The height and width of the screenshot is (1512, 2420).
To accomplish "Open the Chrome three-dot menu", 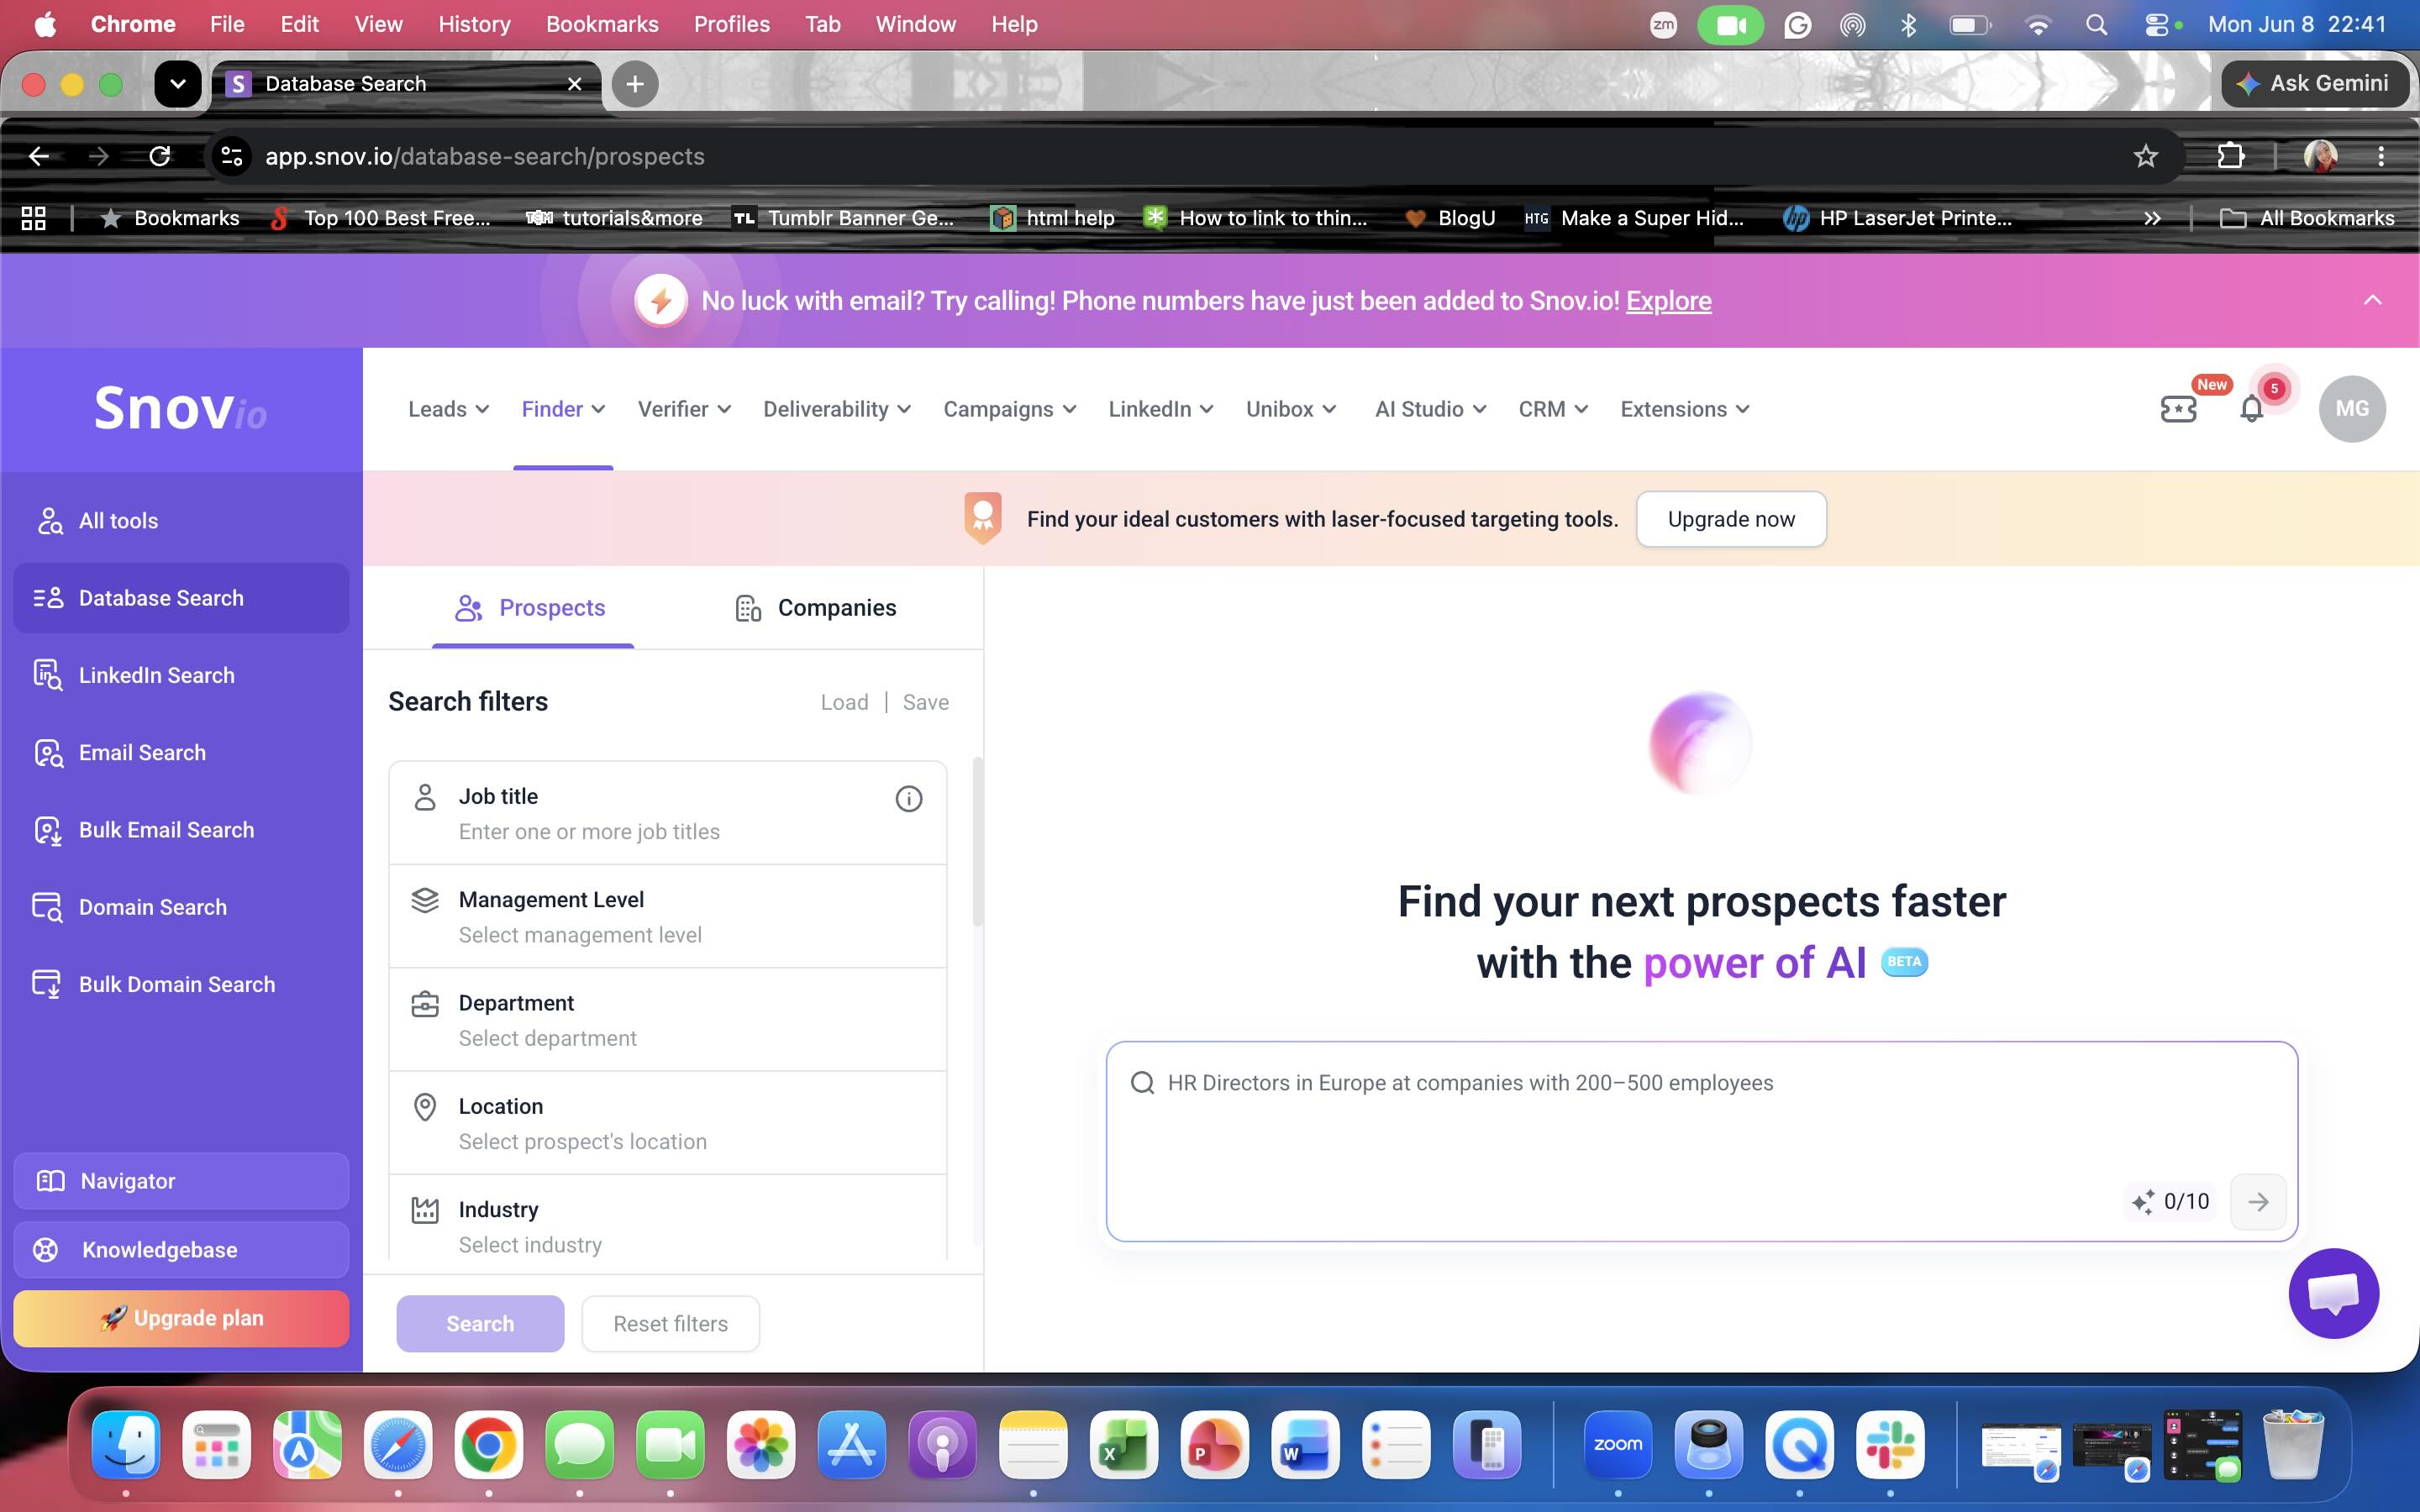I will pyautogui.click(x=2381, y=156).
